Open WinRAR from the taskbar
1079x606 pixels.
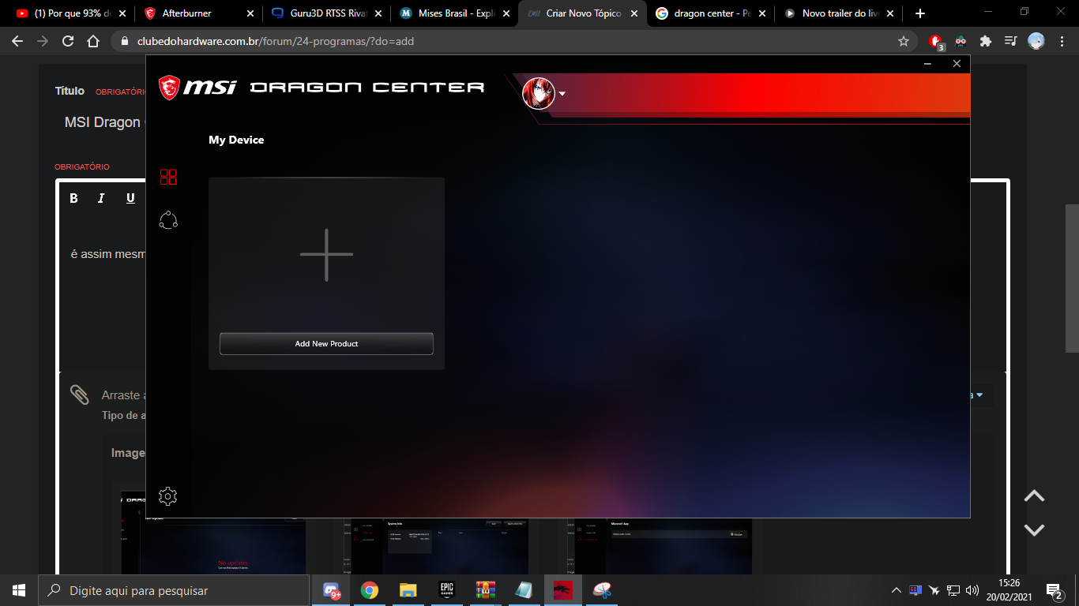[485, 590]
